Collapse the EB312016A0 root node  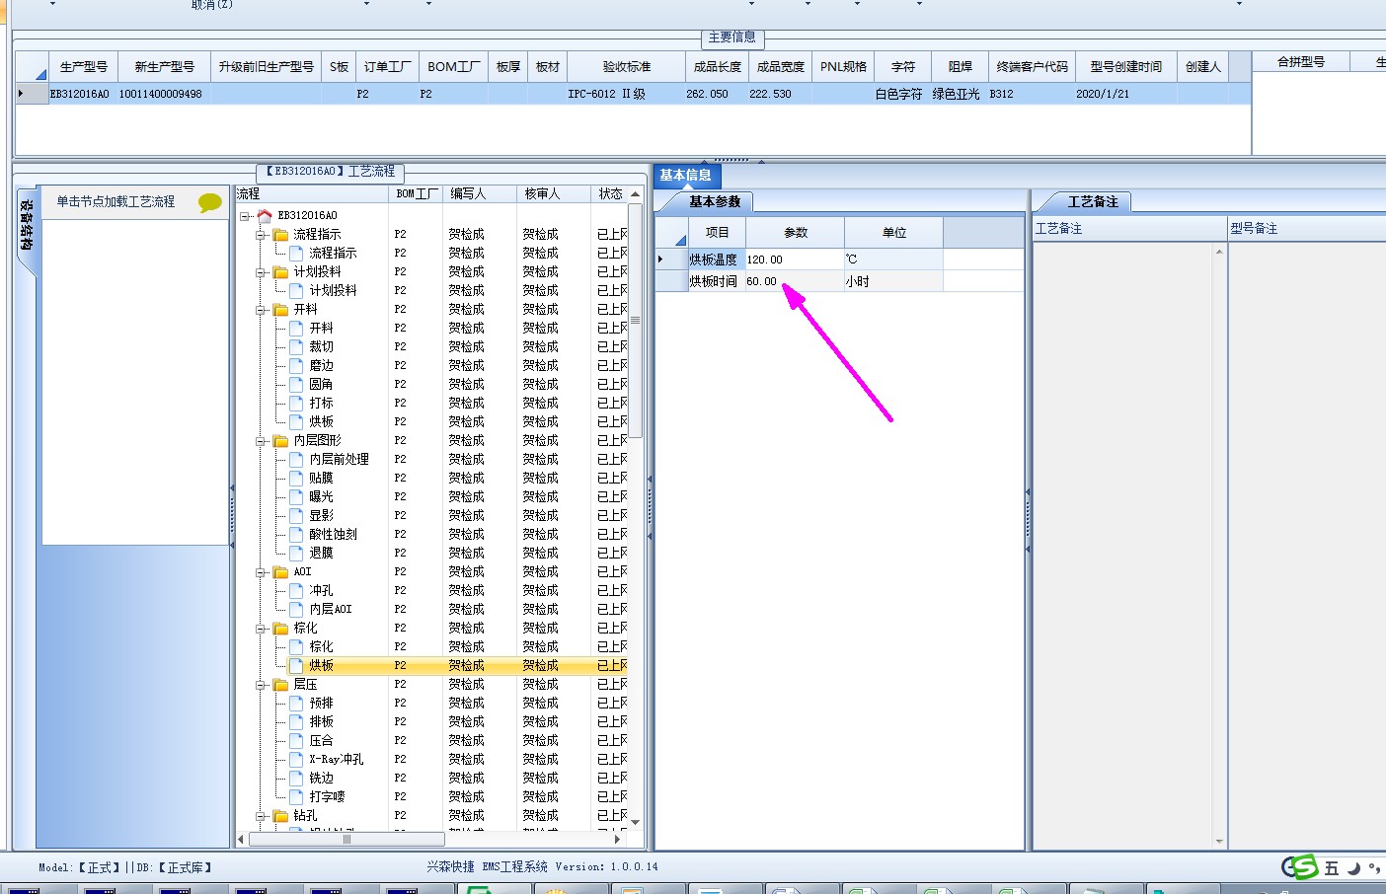245,215
